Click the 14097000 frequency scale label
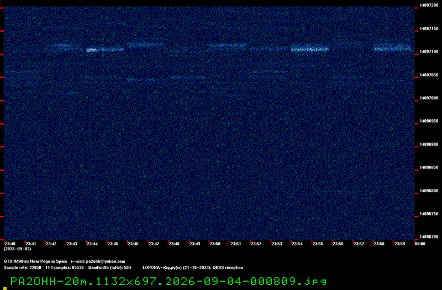The width and height of the screenshot is (442, 290). (x=429, y=98)
